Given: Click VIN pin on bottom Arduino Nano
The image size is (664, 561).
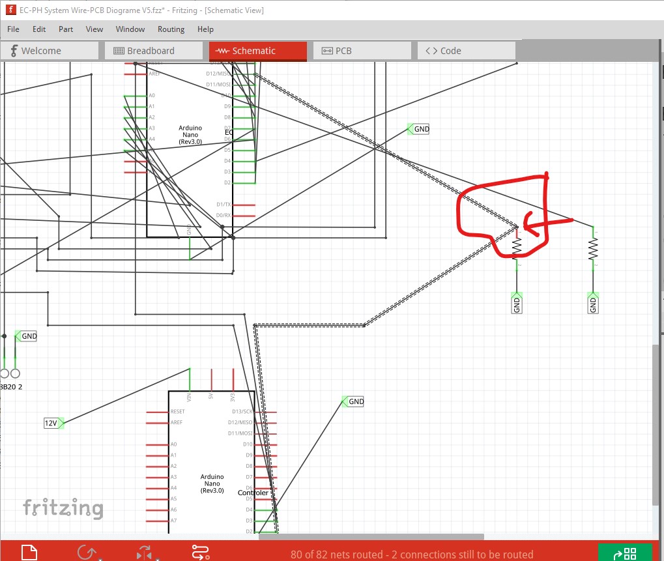Looking at the screenshot, I should pyautogui.click(x=190, y=380).
